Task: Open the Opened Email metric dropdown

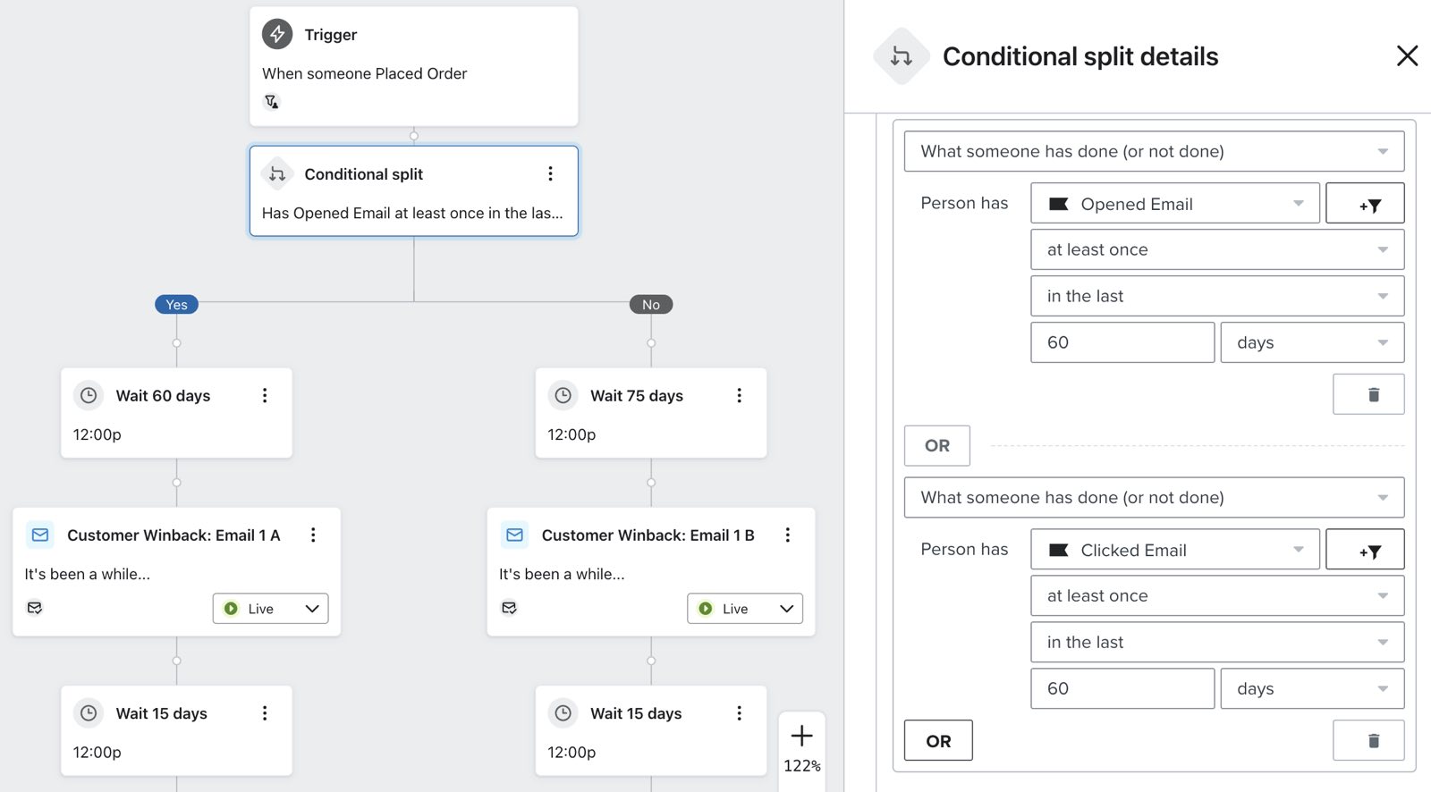Action: click(x=1174, y=204)
